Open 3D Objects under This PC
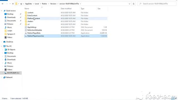Viewport: 178px width, 100px height. click(x=11, y=49)
